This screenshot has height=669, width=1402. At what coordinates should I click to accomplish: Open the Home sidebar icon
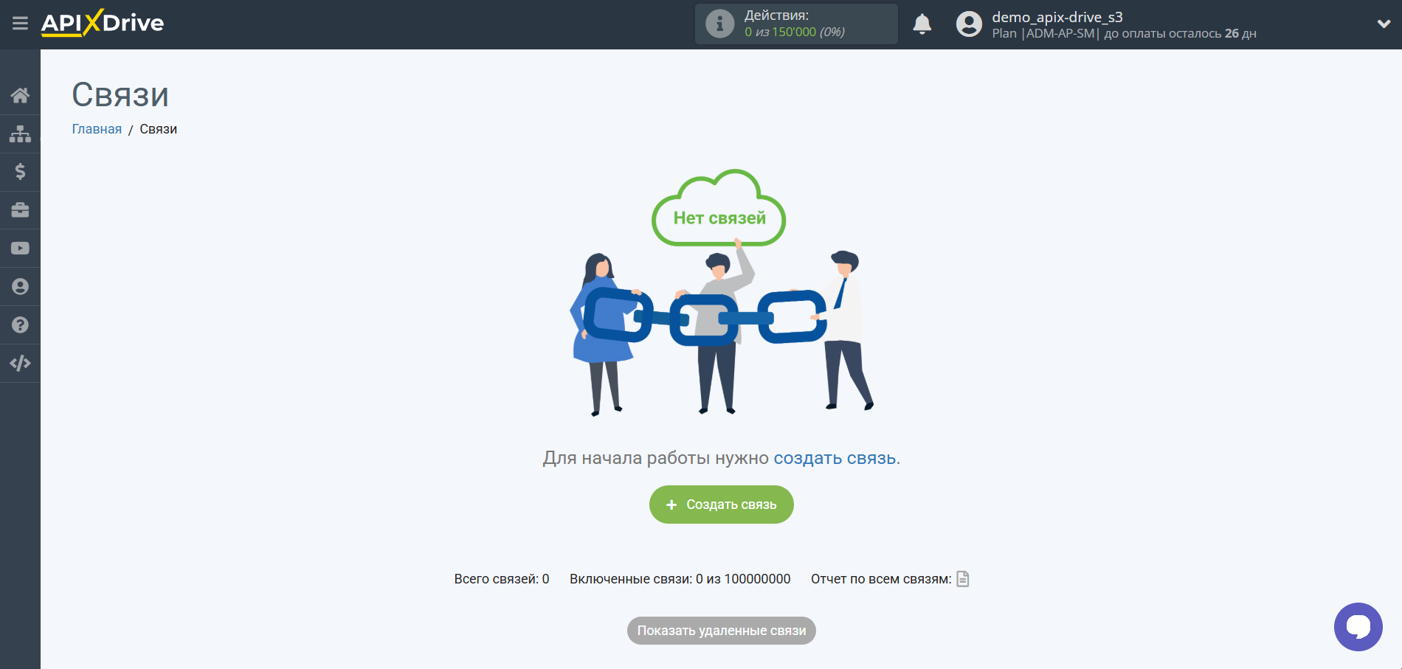(20, 95)
